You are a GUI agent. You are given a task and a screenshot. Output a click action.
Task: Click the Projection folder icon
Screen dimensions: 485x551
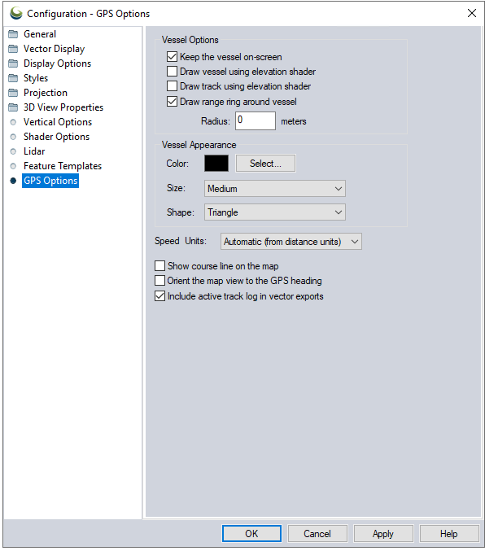coord(13,93)
